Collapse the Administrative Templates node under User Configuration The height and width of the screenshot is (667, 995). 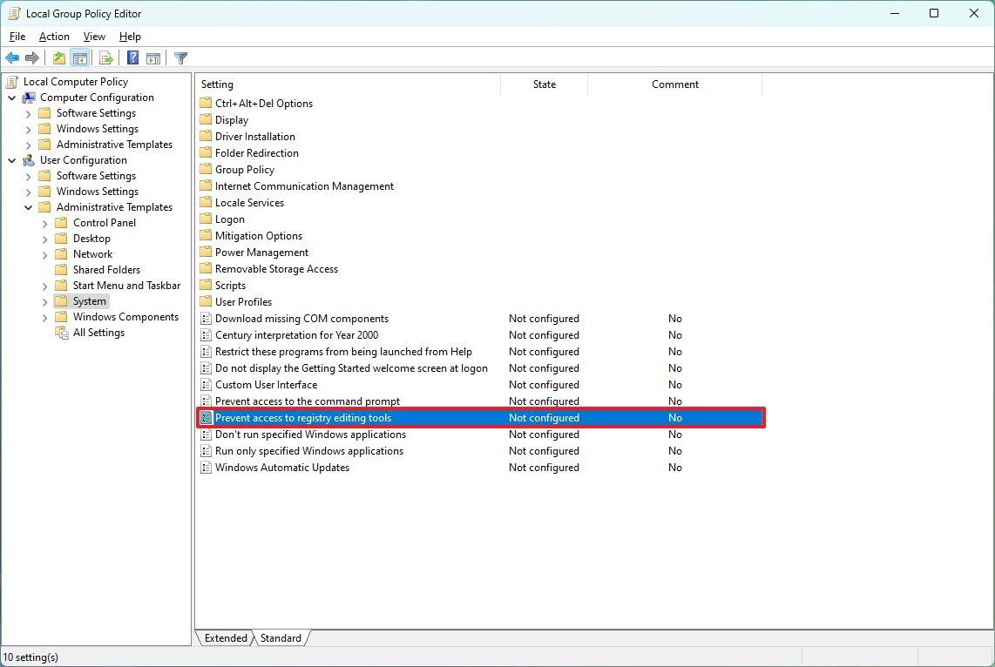(29, 206)
